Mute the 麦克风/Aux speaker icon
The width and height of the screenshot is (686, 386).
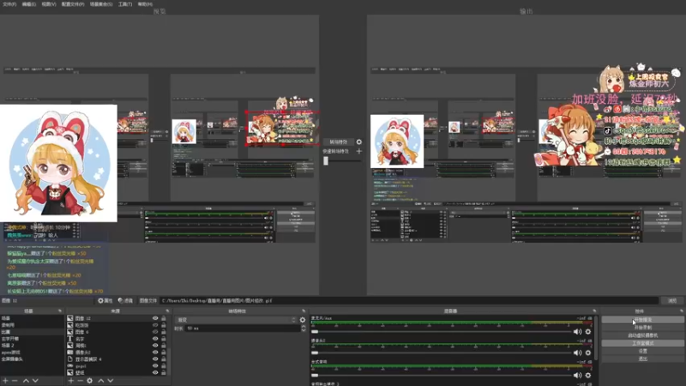pos(577,332)
